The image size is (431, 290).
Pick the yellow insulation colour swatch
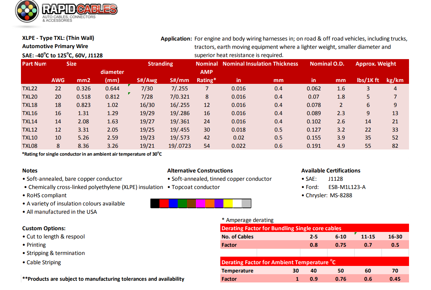point(228,203)
